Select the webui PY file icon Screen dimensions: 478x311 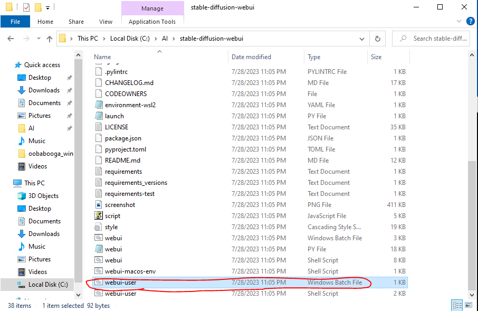click(x=99, y=249)
